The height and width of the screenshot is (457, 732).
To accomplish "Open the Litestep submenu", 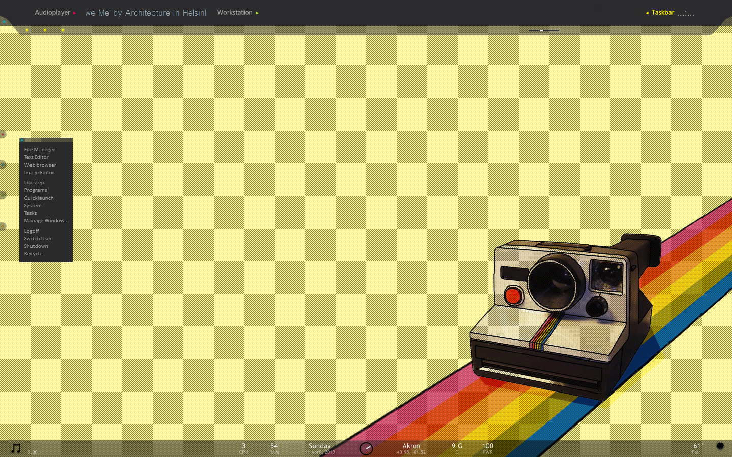I will coord(34,182).
